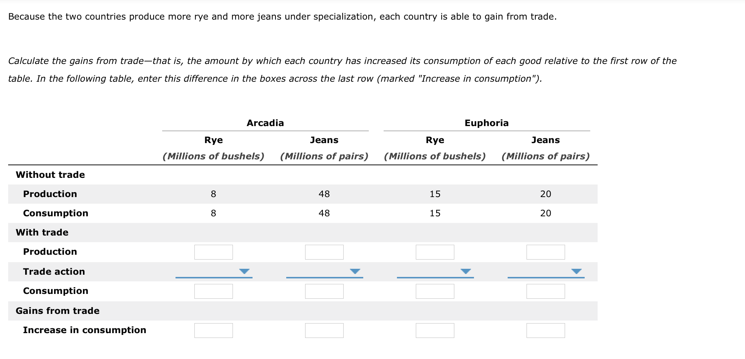Click Arcadia's without-trade Jeans production value 48
745x359 pixels.
point(324,194)
